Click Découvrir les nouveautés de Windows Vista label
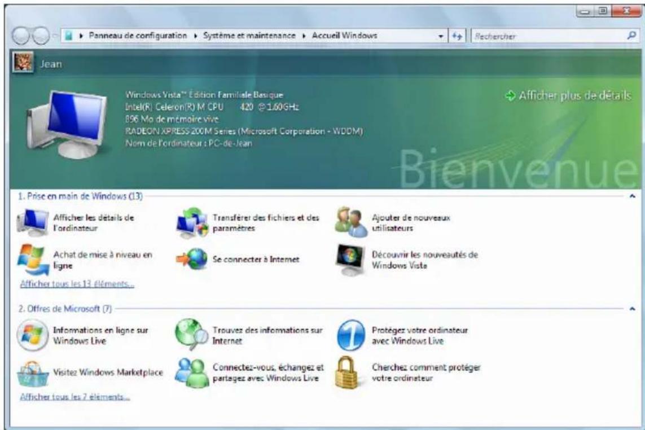Viewport: 645px width, 430px height. pos(425,260)
